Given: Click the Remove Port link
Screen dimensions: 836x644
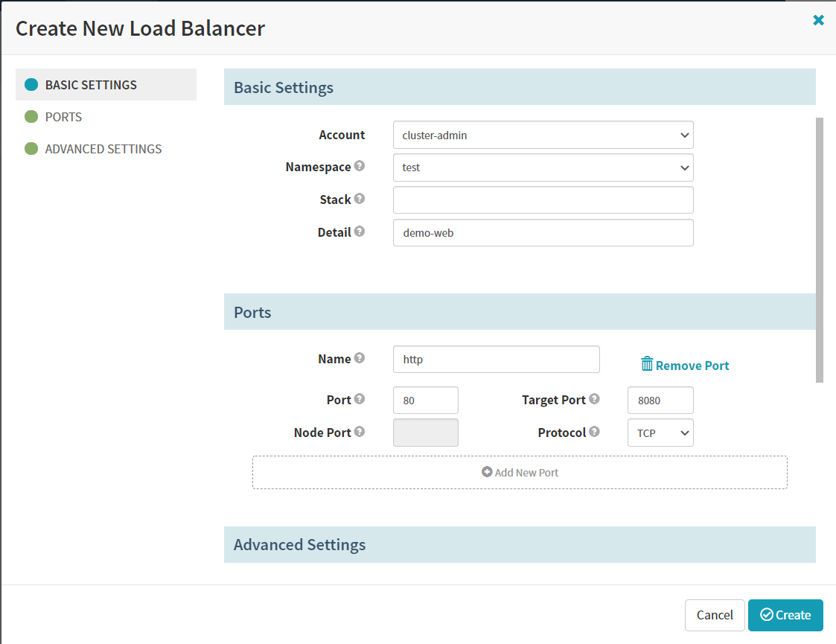Looking at the screenshot, I should point(685,365).
